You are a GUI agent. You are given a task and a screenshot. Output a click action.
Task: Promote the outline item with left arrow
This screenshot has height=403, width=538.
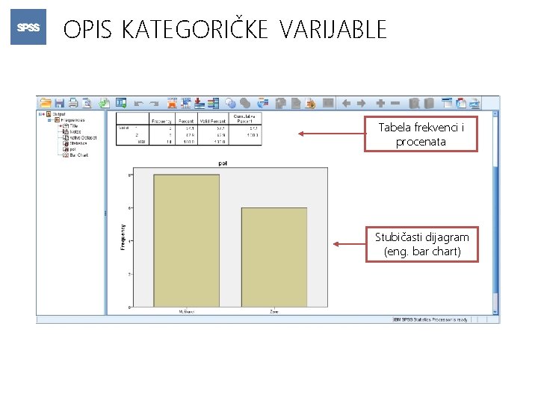[347, 103]
